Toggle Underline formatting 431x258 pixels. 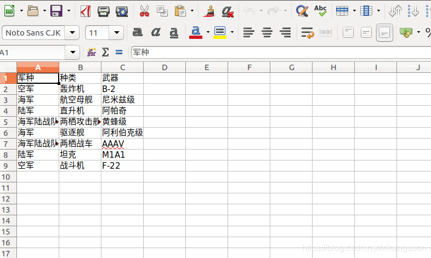(174, 33)
